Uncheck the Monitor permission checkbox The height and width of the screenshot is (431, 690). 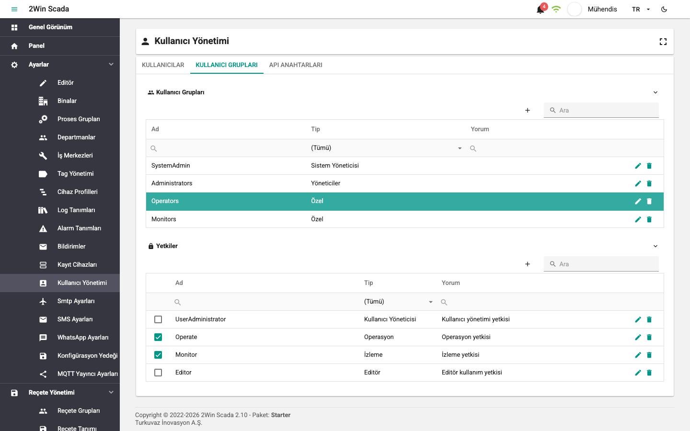[x=158, y=355]
